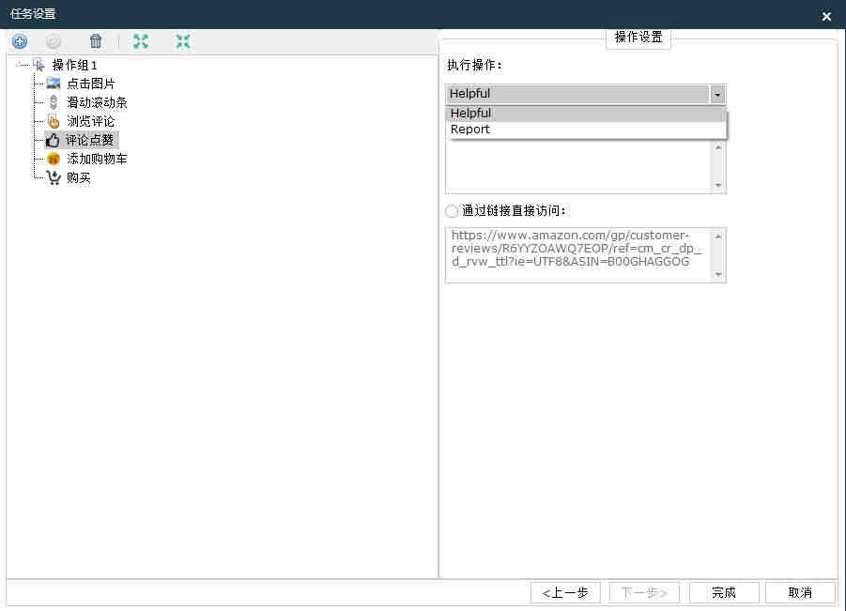Click the greyed edit icon in toolbar
The height and width of the screenshot is (611, 846).
[x=53, y=41]
